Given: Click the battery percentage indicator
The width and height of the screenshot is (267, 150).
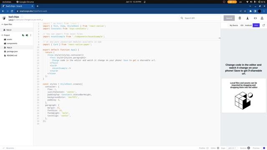Looking at the screenshot, I should coord(262,2).
